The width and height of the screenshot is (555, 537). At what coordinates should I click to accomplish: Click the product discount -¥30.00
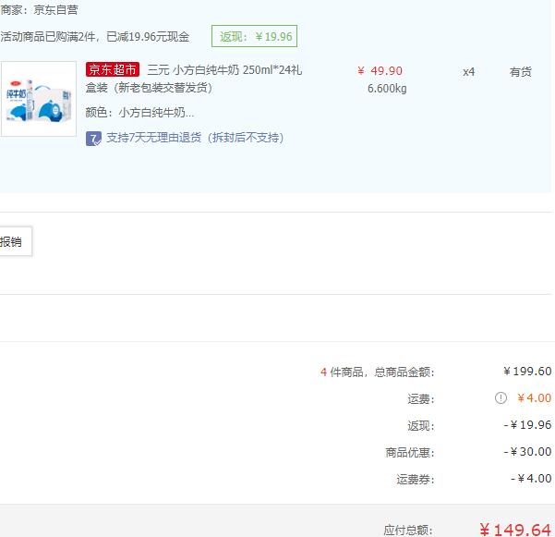pos(527,452)
